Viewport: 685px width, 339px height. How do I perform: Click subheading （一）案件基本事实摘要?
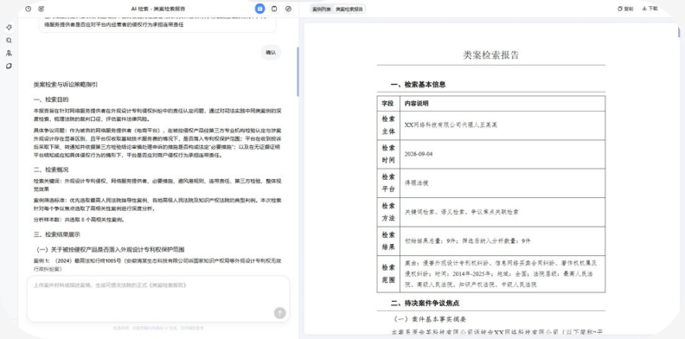430,319
